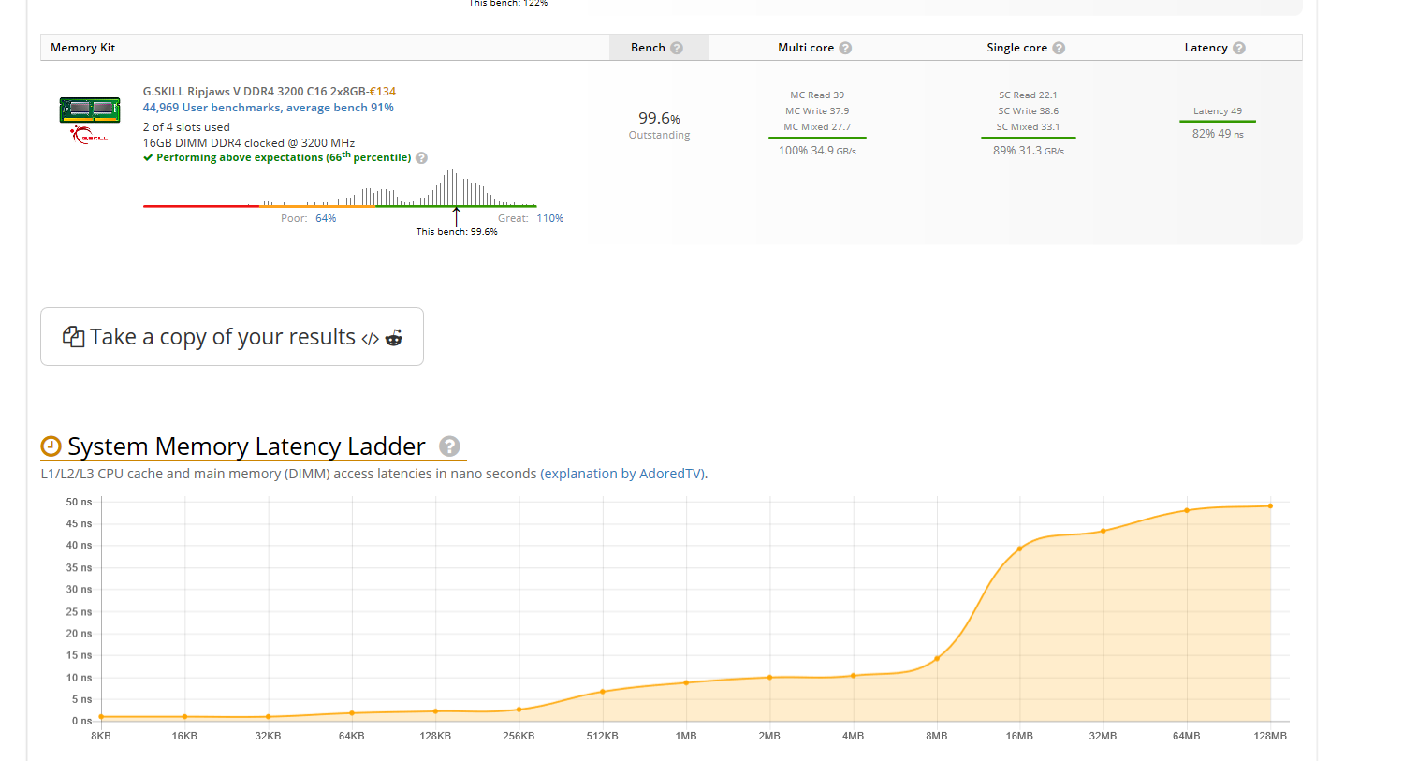Click the 4MB data point on chart
The width and height of the screenshot is (1403, 761).
click(853, 676)
